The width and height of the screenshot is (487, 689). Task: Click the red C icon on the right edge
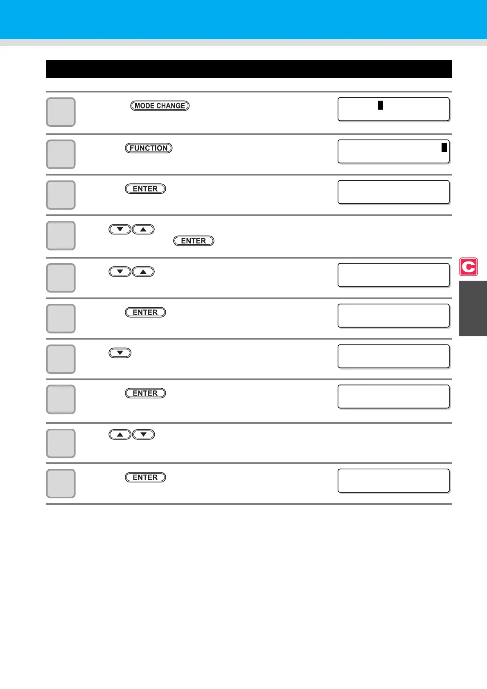(469, 267)
